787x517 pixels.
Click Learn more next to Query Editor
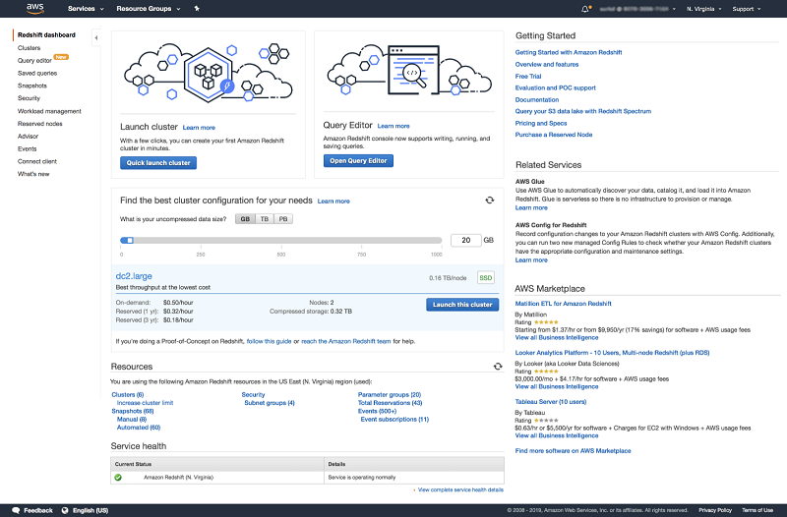(393, 127)
